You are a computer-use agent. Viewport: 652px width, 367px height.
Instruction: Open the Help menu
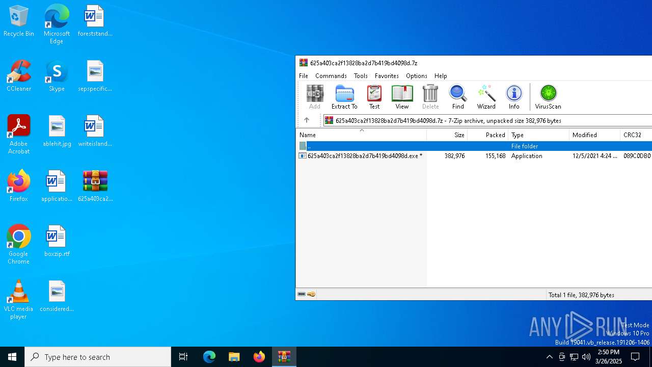441,75
